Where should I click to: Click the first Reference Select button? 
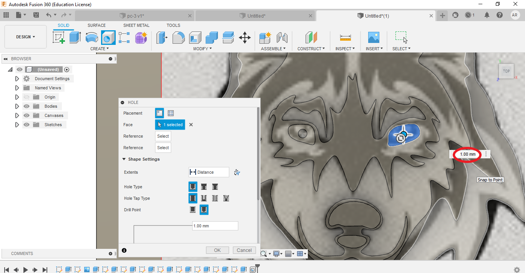pyautogui.click(x=163, y=136)
